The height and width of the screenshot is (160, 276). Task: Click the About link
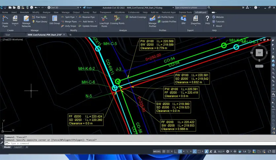tap(217, 26)
